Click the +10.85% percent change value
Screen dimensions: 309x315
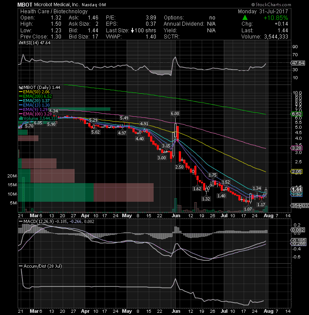click(x=276, y=18)
